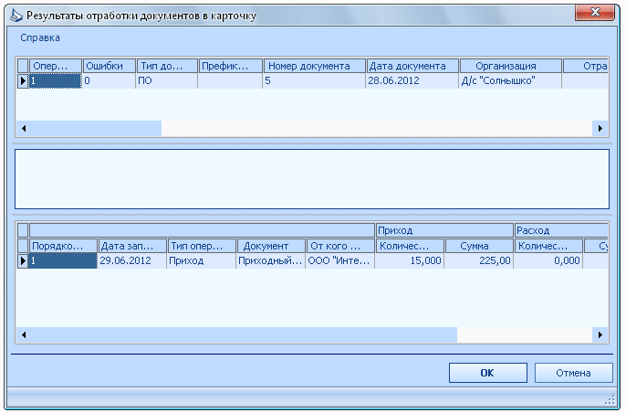This screenshot has width=626, height=413.
Task: Click lower table's left scroll arrow
Action: 24,334
